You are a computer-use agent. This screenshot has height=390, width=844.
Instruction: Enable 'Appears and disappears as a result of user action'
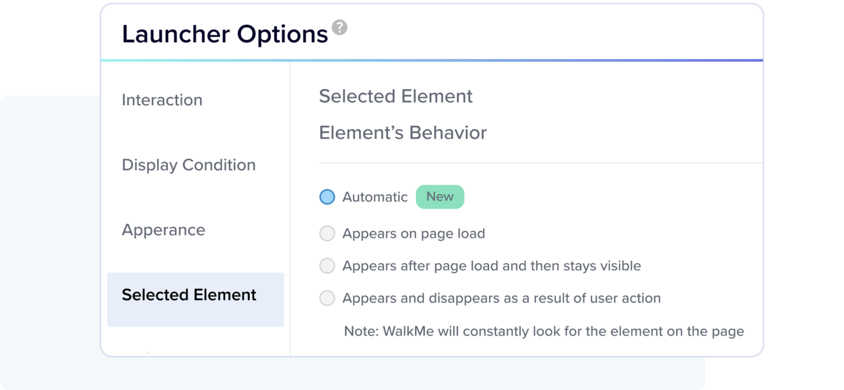(327, 298)
